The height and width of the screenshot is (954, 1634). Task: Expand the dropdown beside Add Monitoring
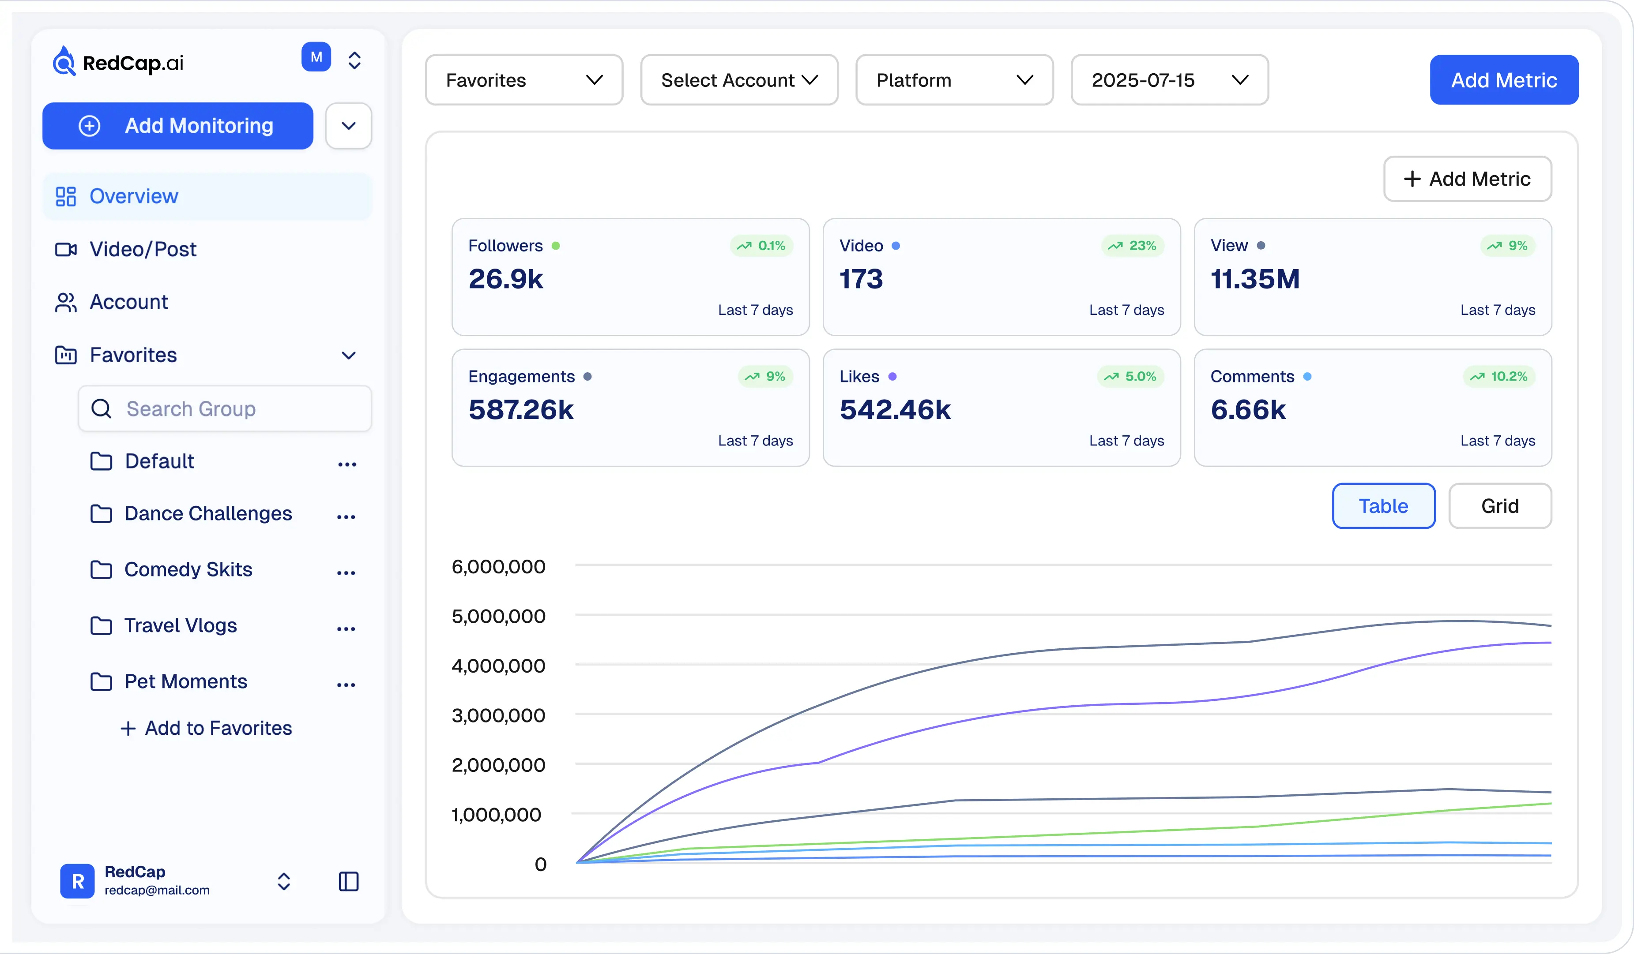click(349, 126)
